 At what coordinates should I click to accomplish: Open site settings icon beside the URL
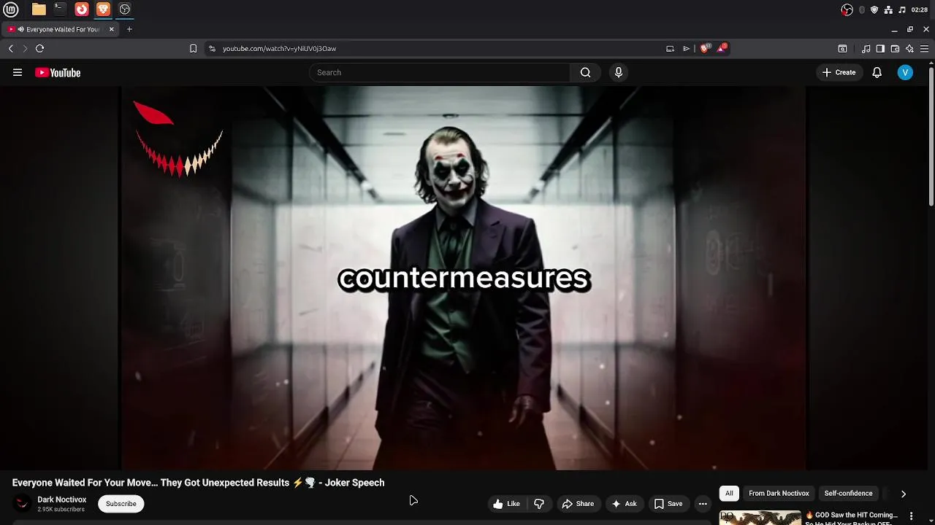click(x=212, y=48)
